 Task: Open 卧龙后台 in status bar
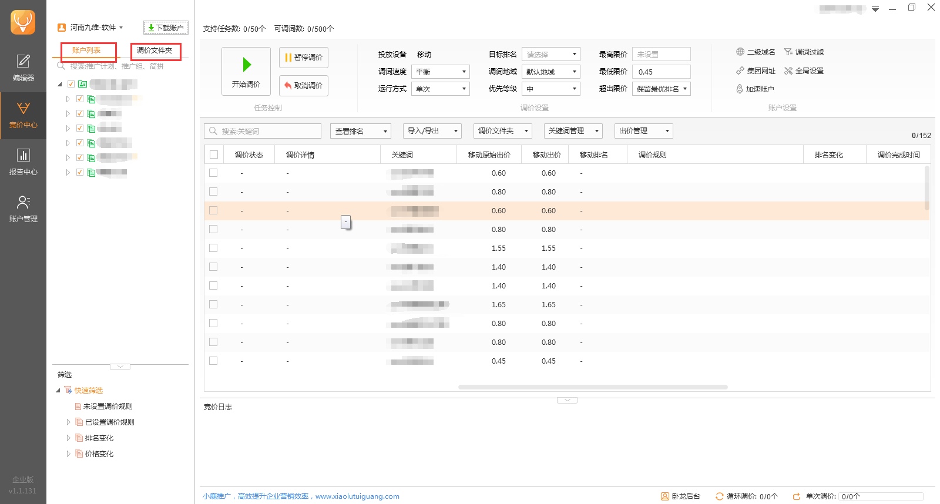pos(681,496)
